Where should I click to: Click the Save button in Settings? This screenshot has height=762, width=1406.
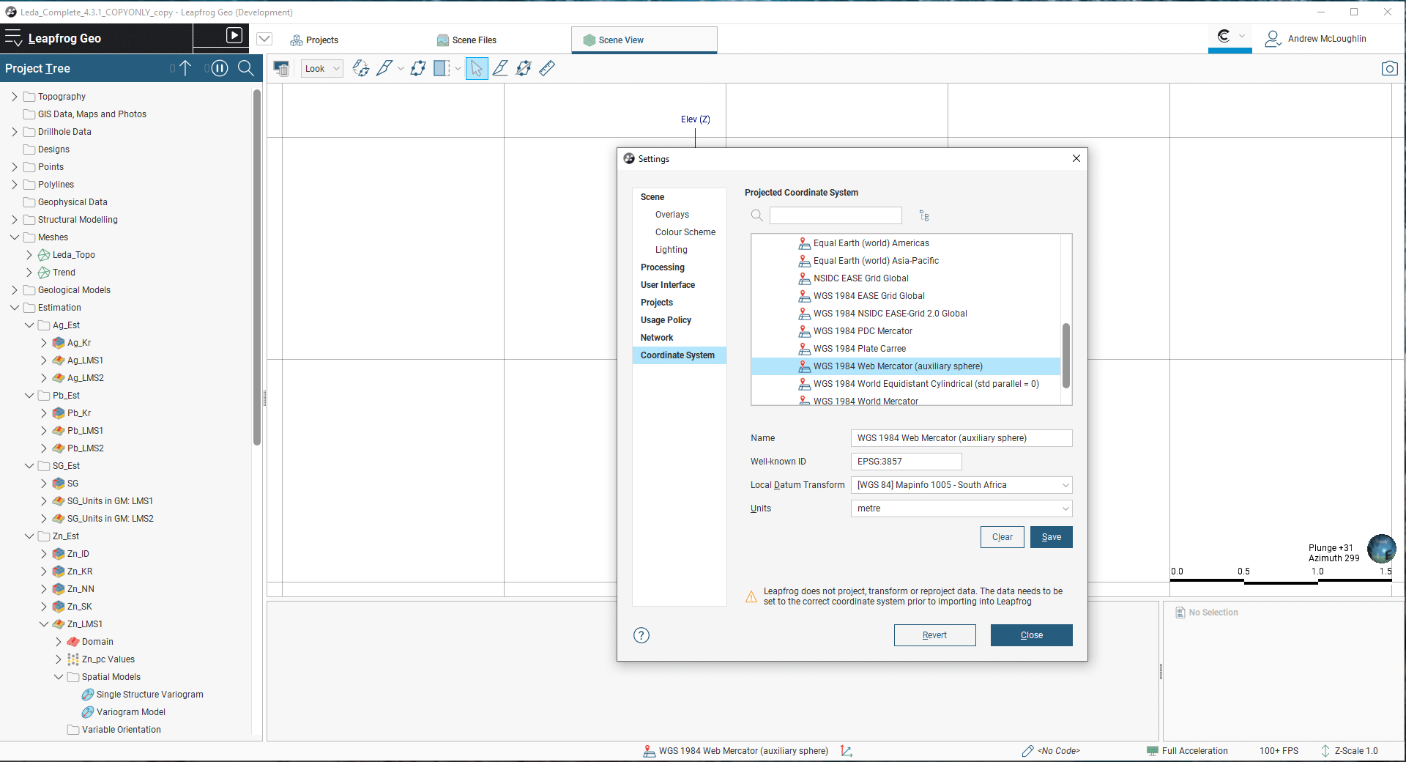tap(1052, 537)
